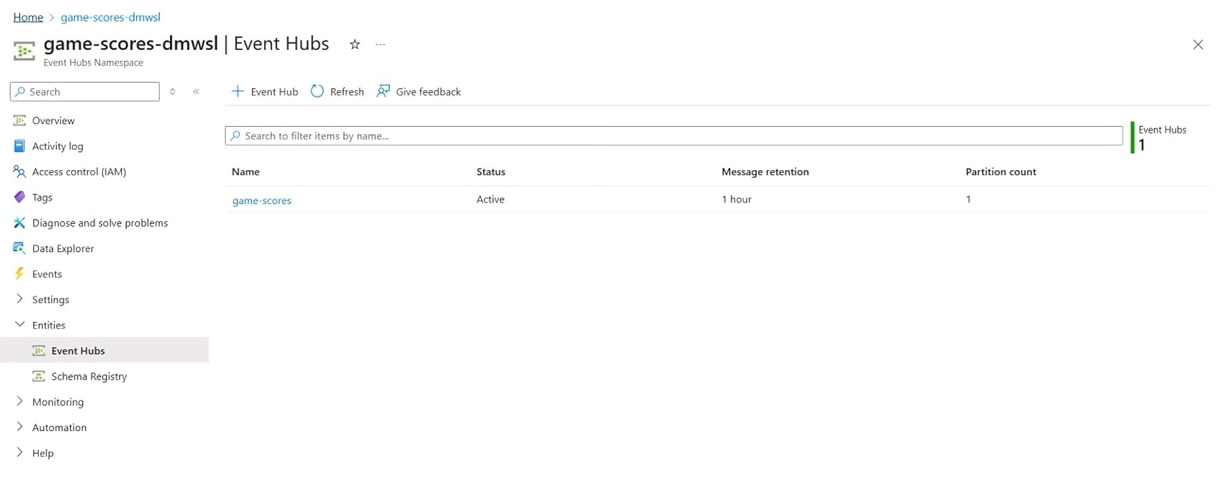Click the Event Hubs Namespace icon beside title
Screen dimensions: 1220x480
24,51
